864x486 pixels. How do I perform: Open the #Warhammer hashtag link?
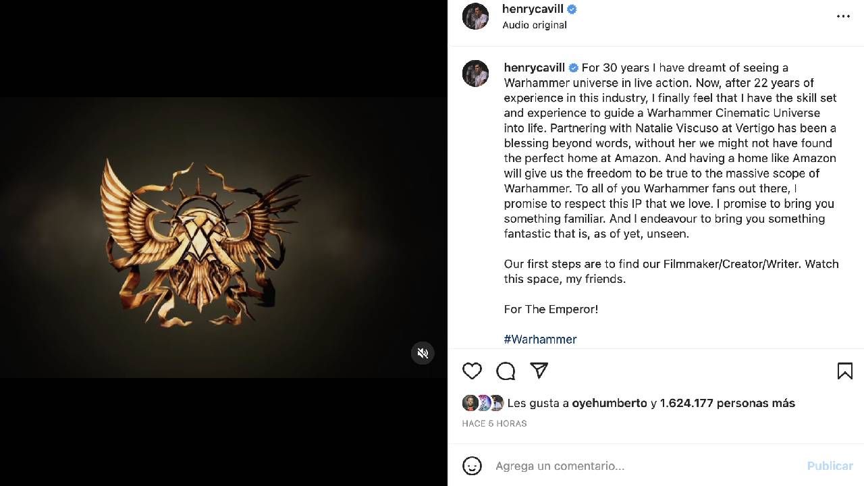click(x=540, y=339)
